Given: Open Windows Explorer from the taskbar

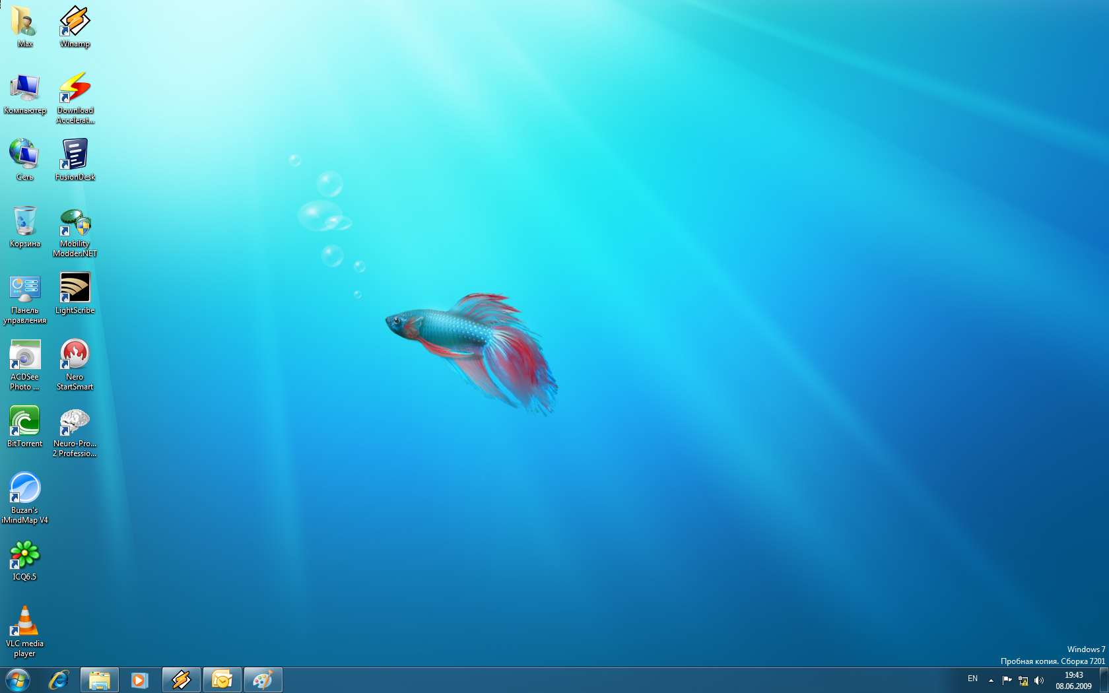Looking at the screenshot, I should [100, 680].
